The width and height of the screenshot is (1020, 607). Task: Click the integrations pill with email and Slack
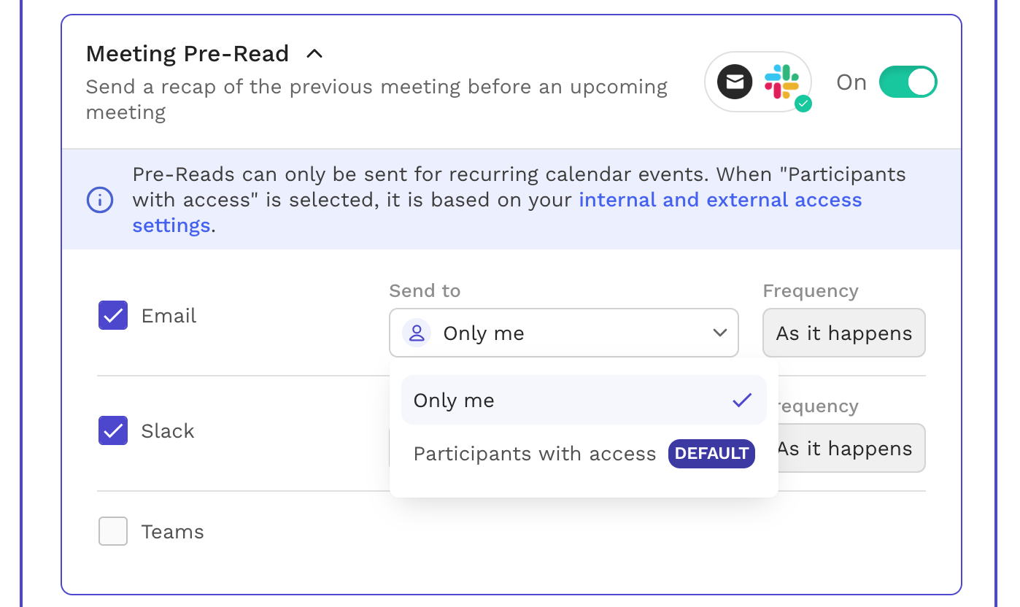tap(758, 82)
